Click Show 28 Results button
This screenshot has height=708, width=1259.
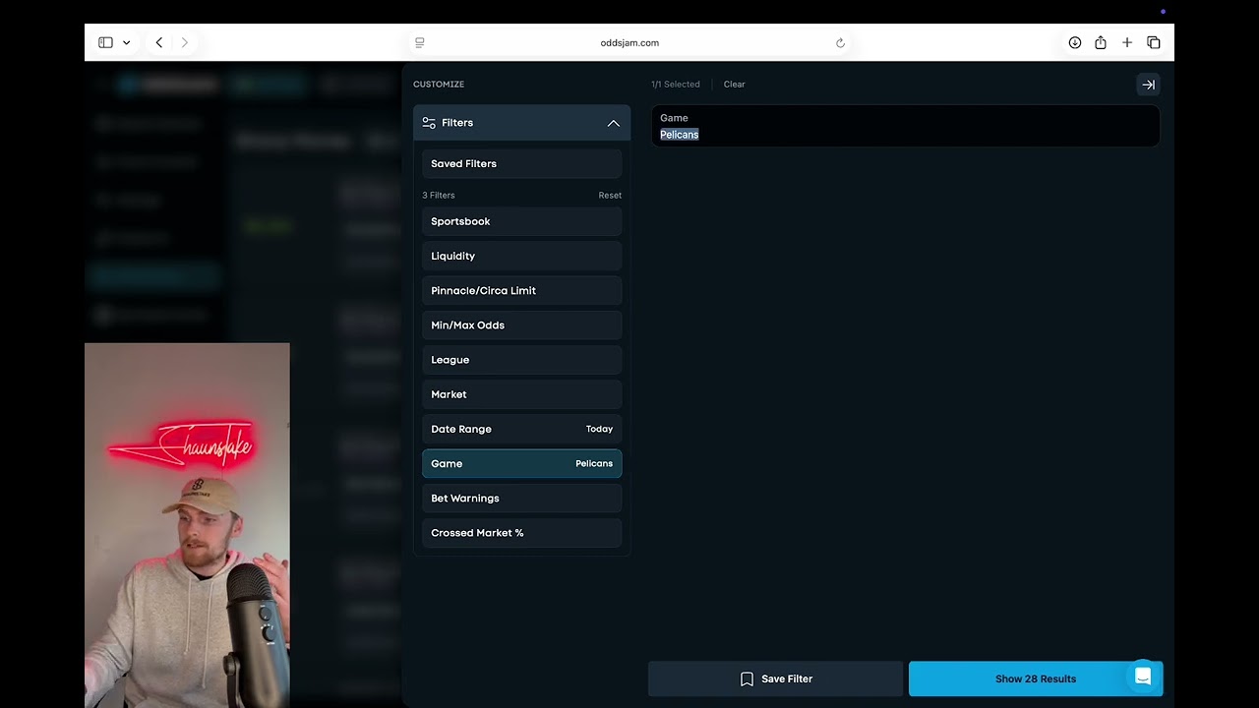(1036, 678)
